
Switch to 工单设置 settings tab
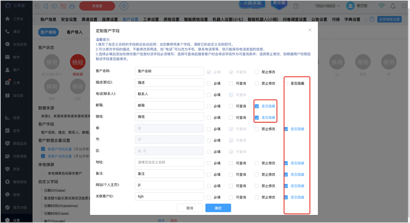(x=151, y=19)
